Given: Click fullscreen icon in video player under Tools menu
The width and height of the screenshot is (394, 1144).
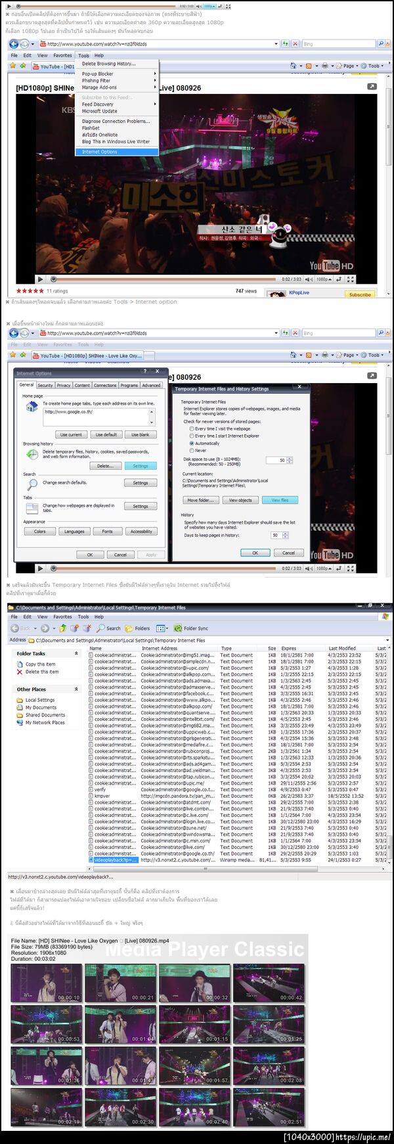Looking at the screenshot, I should point(351,279).
